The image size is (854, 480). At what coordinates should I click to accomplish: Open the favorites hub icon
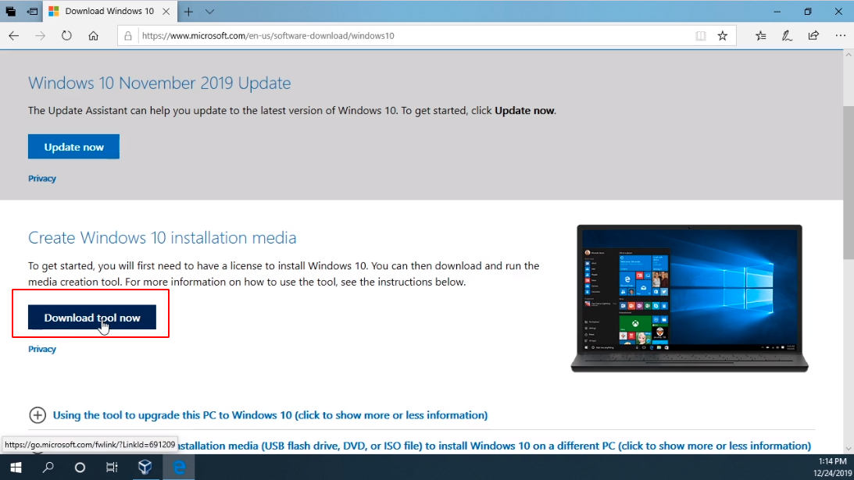click(x=760, y=36)
